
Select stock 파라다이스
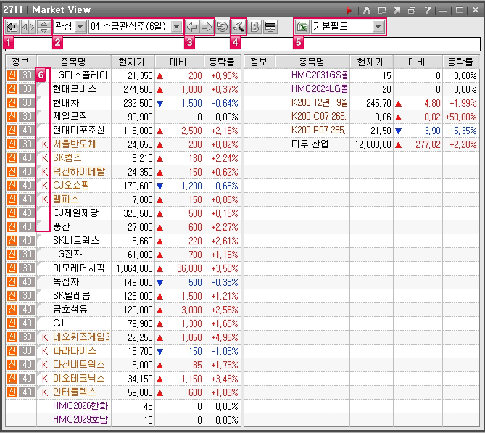pyautogui.click(x=75, y=351)
